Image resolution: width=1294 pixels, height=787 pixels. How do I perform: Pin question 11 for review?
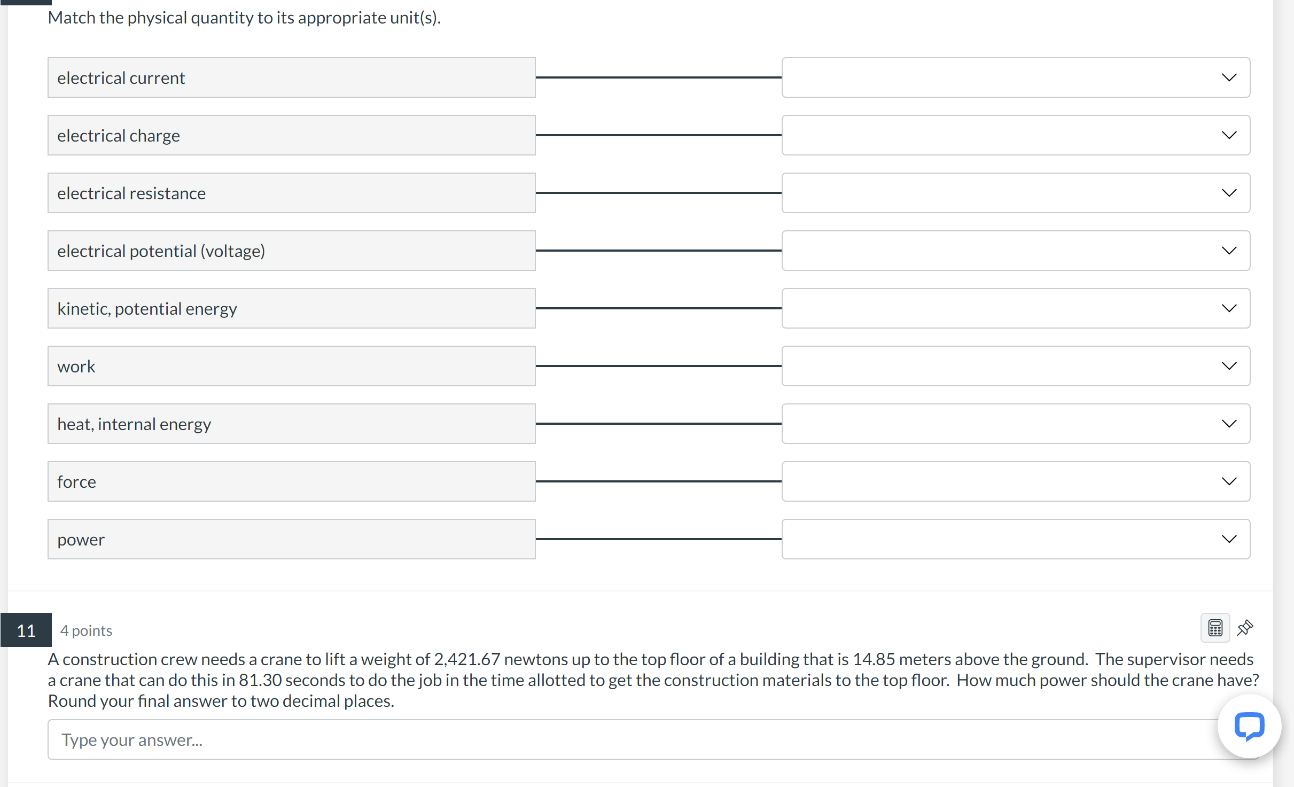click(1245, 628)
